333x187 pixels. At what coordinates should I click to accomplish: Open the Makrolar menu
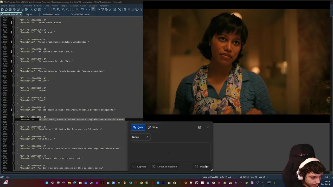click(74, 6)
